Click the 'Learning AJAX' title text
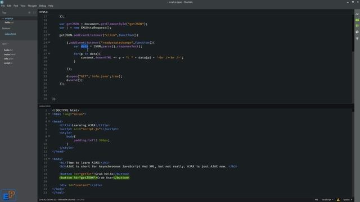 84,125
